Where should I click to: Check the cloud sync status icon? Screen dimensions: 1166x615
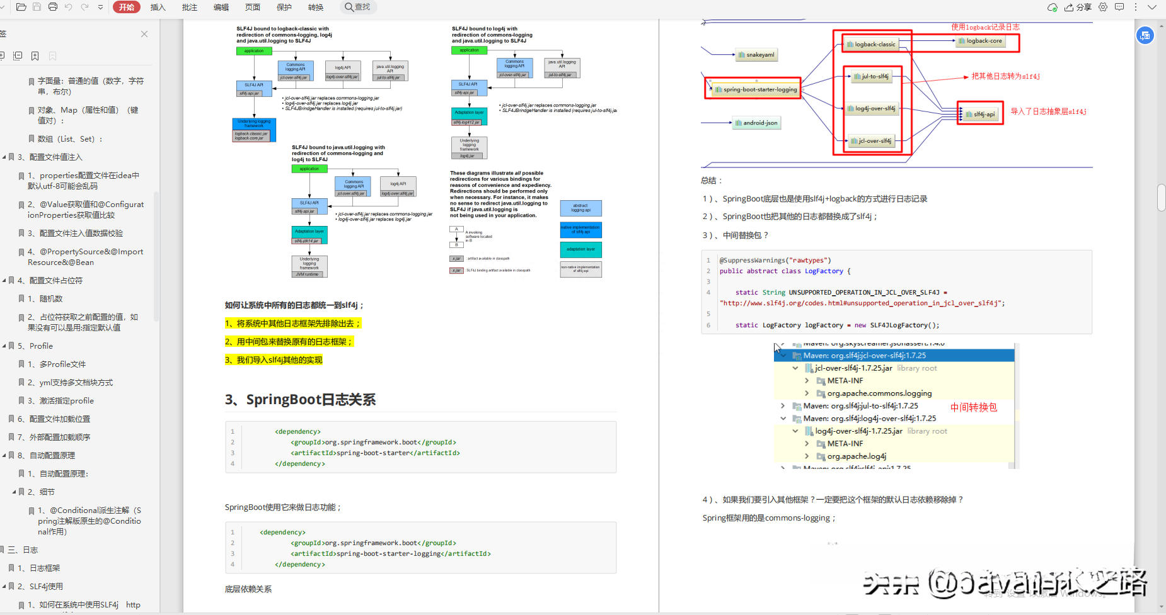[1052, 7]
